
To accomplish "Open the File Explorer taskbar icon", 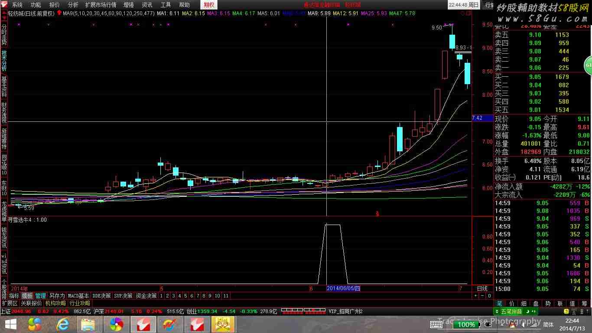I will tap(88, 324).
